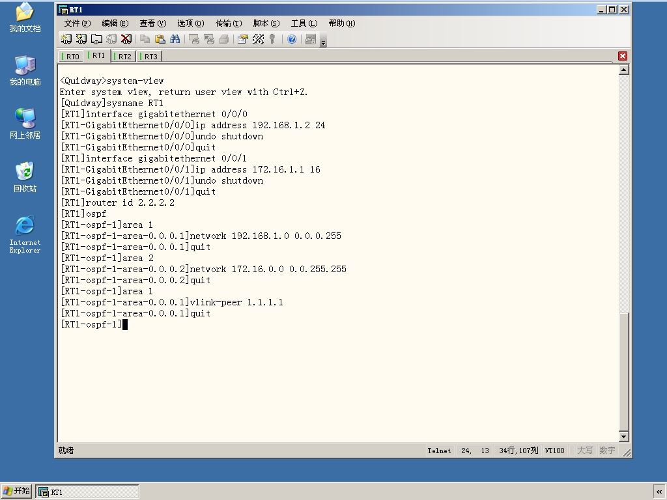Click 'network 172.16.0.0 0.0.255.255' line
Viewport: 667px width, 500px height.
(203, 269)
